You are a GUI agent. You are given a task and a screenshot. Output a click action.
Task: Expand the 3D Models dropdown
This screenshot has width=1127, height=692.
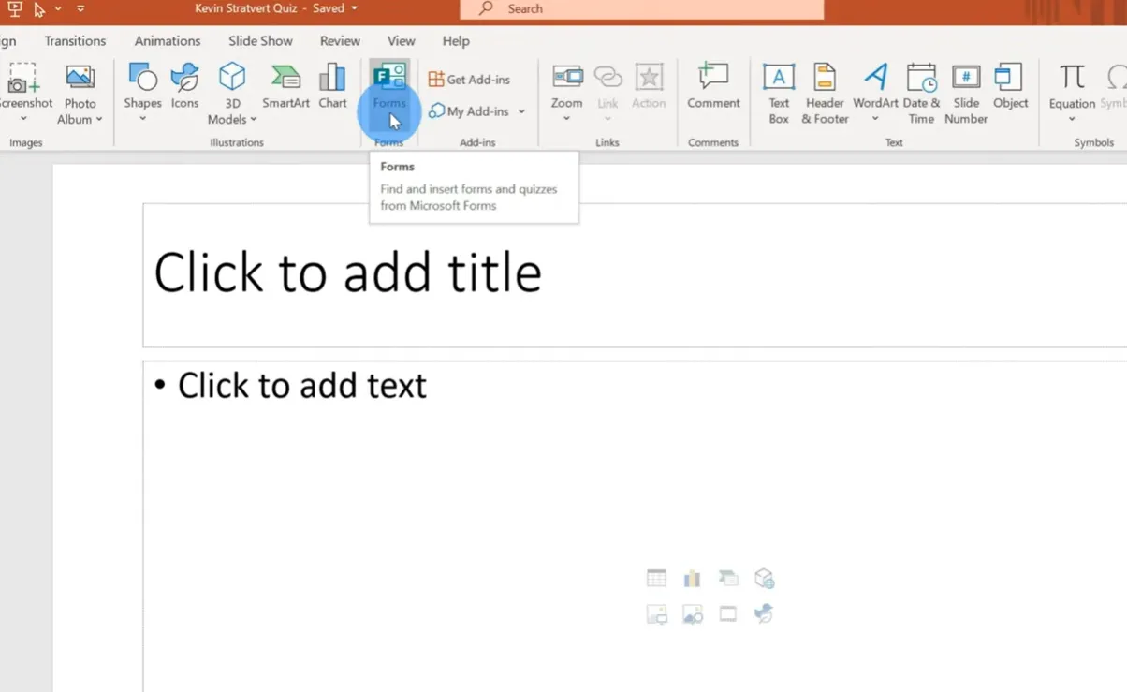tap(253, 120)
